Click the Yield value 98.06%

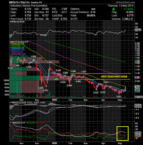[x=91, y=16]
